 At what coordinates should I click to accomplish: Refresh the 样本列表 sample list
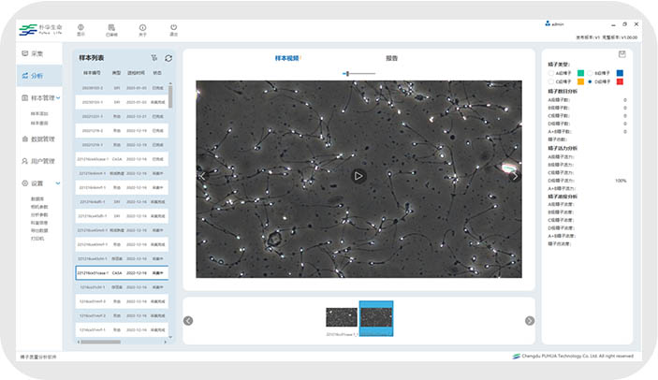[x=168, y=58]
